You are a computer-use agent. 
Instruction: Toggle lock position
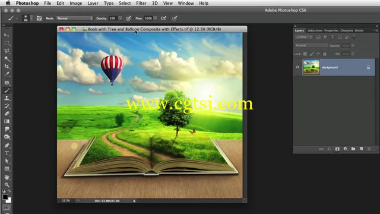pos(318,54)
